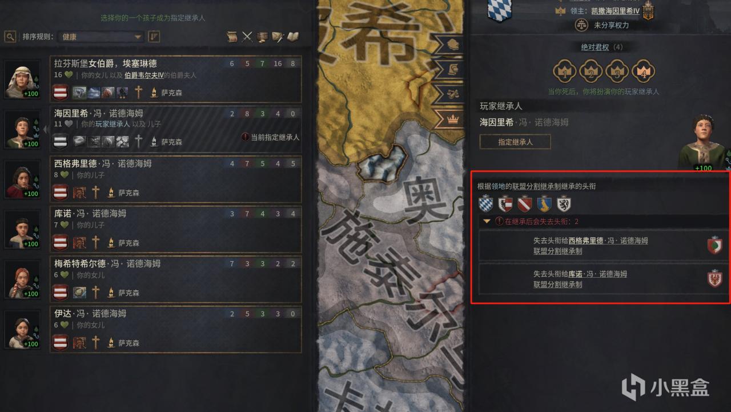Select the open book filter icon
The image size is (731, 412).
tap(293, 37)
